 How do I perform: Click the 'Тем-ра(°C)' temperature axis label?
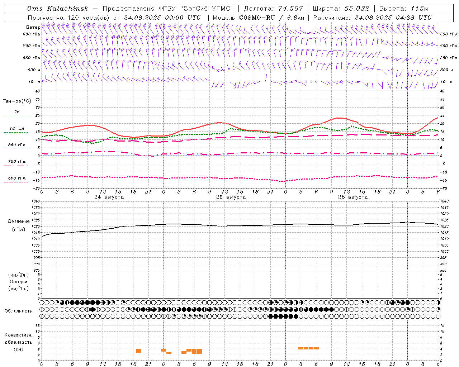point(17,101)
